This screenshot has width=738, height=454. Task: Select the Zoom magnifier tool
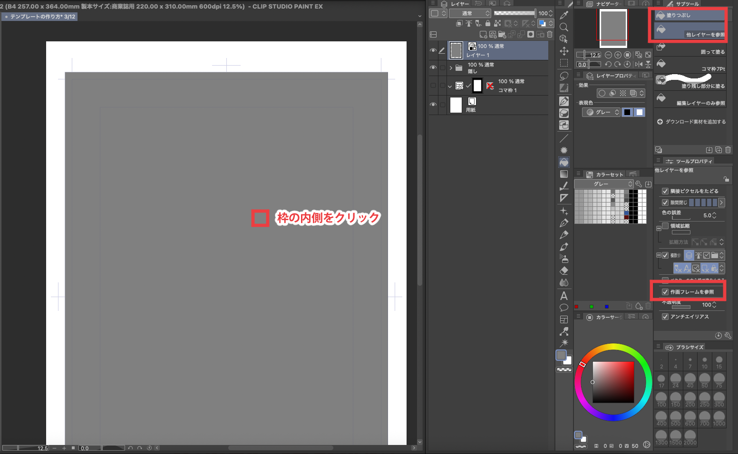click(564, 27)
